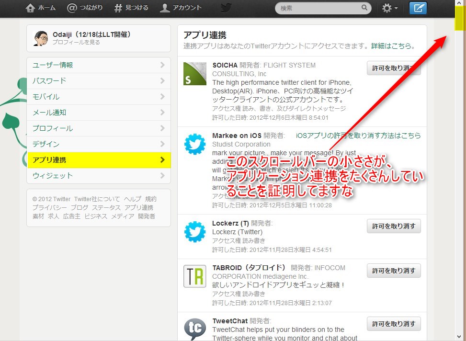Click chevron beside パスワード

click(162, 80)
